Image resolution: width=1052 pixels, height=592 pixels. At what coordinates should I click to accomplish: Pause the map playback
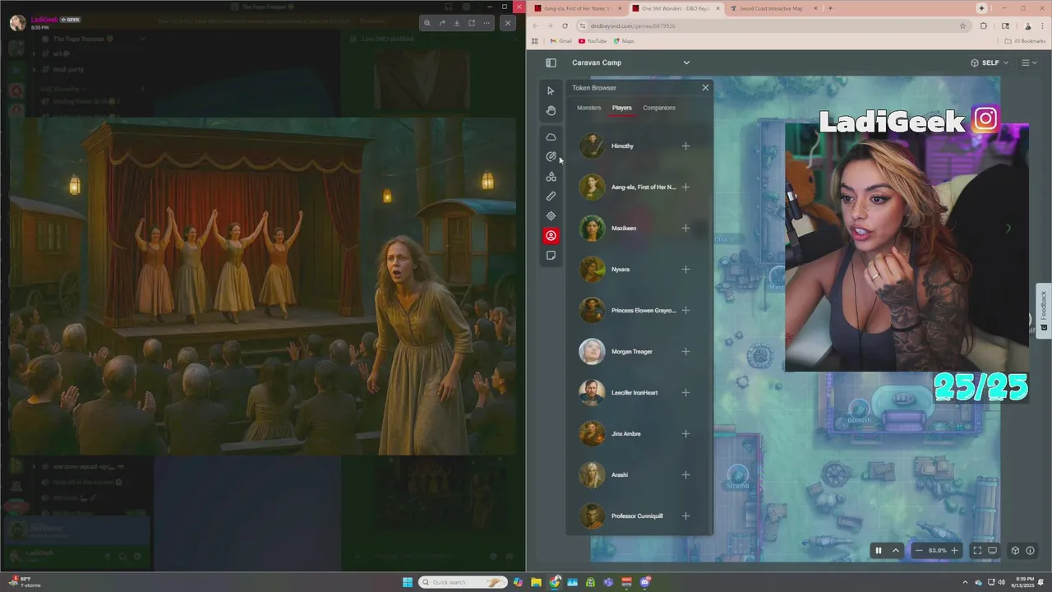[x=878, y=550]
